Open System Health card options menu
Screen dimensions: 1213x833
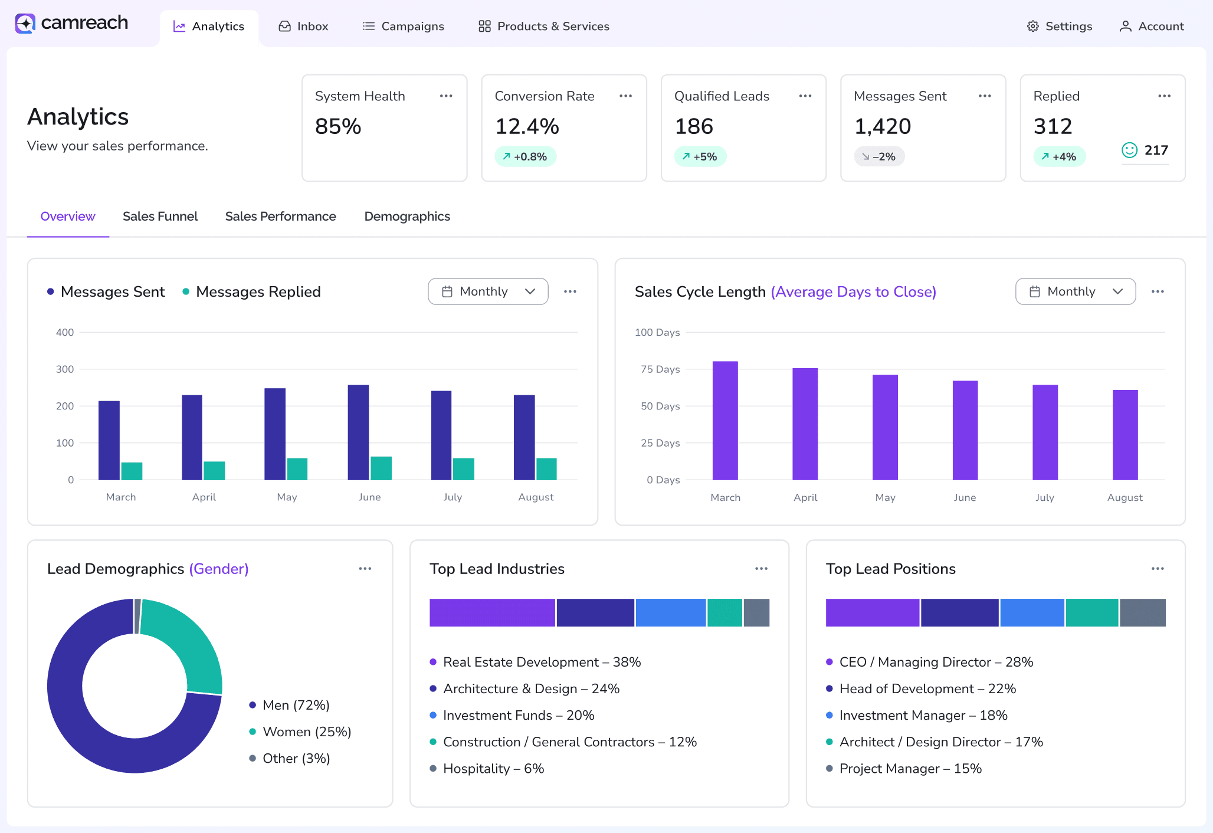tap(446, 96)
